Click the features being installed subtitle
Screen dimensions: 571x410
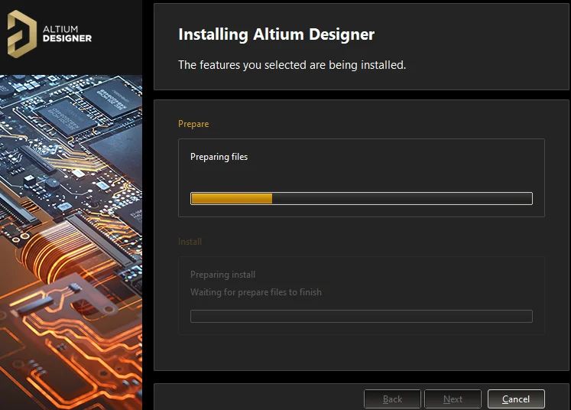(x=292, y=65)
